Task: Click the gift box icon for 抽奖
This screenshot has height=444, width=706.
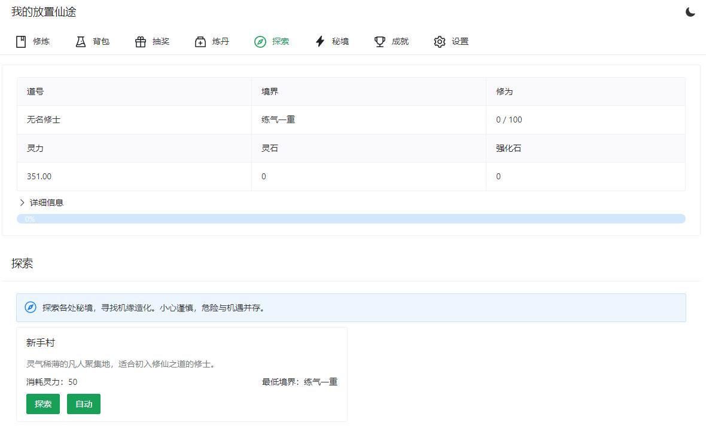Action: [141, 41]
